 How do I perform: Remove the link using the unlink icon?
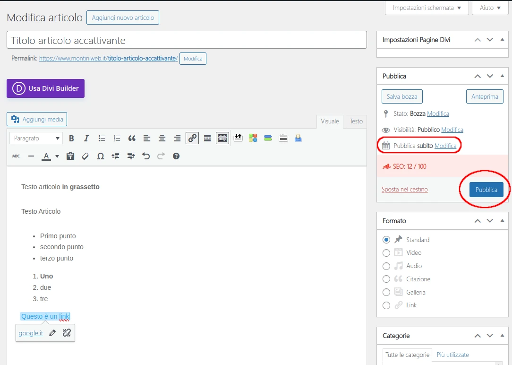67,333
